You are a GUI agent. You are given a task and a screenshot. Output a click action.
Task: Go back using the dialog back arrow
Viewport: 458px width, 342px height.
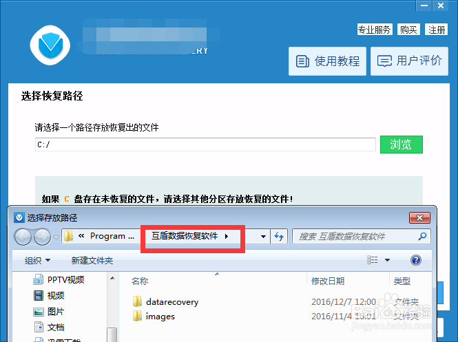(x=23, y=237)
